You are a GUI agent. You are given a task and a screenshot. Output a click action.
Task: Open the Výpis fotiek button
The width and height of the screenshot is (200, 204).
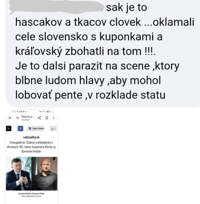(36, 128)
